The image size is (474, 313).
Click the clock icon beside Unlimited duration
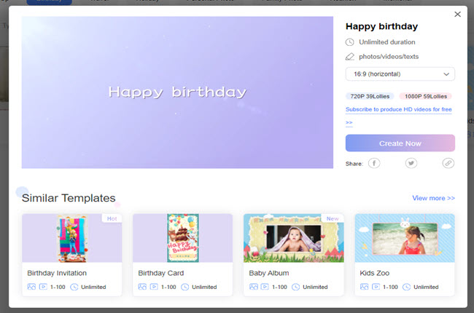[x=350, y=42]
